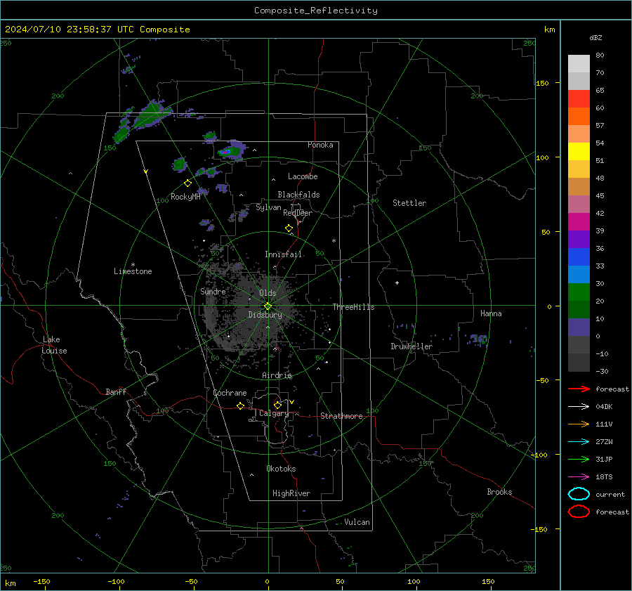Image resolution: width=632 pixels, height=591 pixels.
Task: Click the Ponoka city label
Action: pyautogui.click(x=320, y=145)
